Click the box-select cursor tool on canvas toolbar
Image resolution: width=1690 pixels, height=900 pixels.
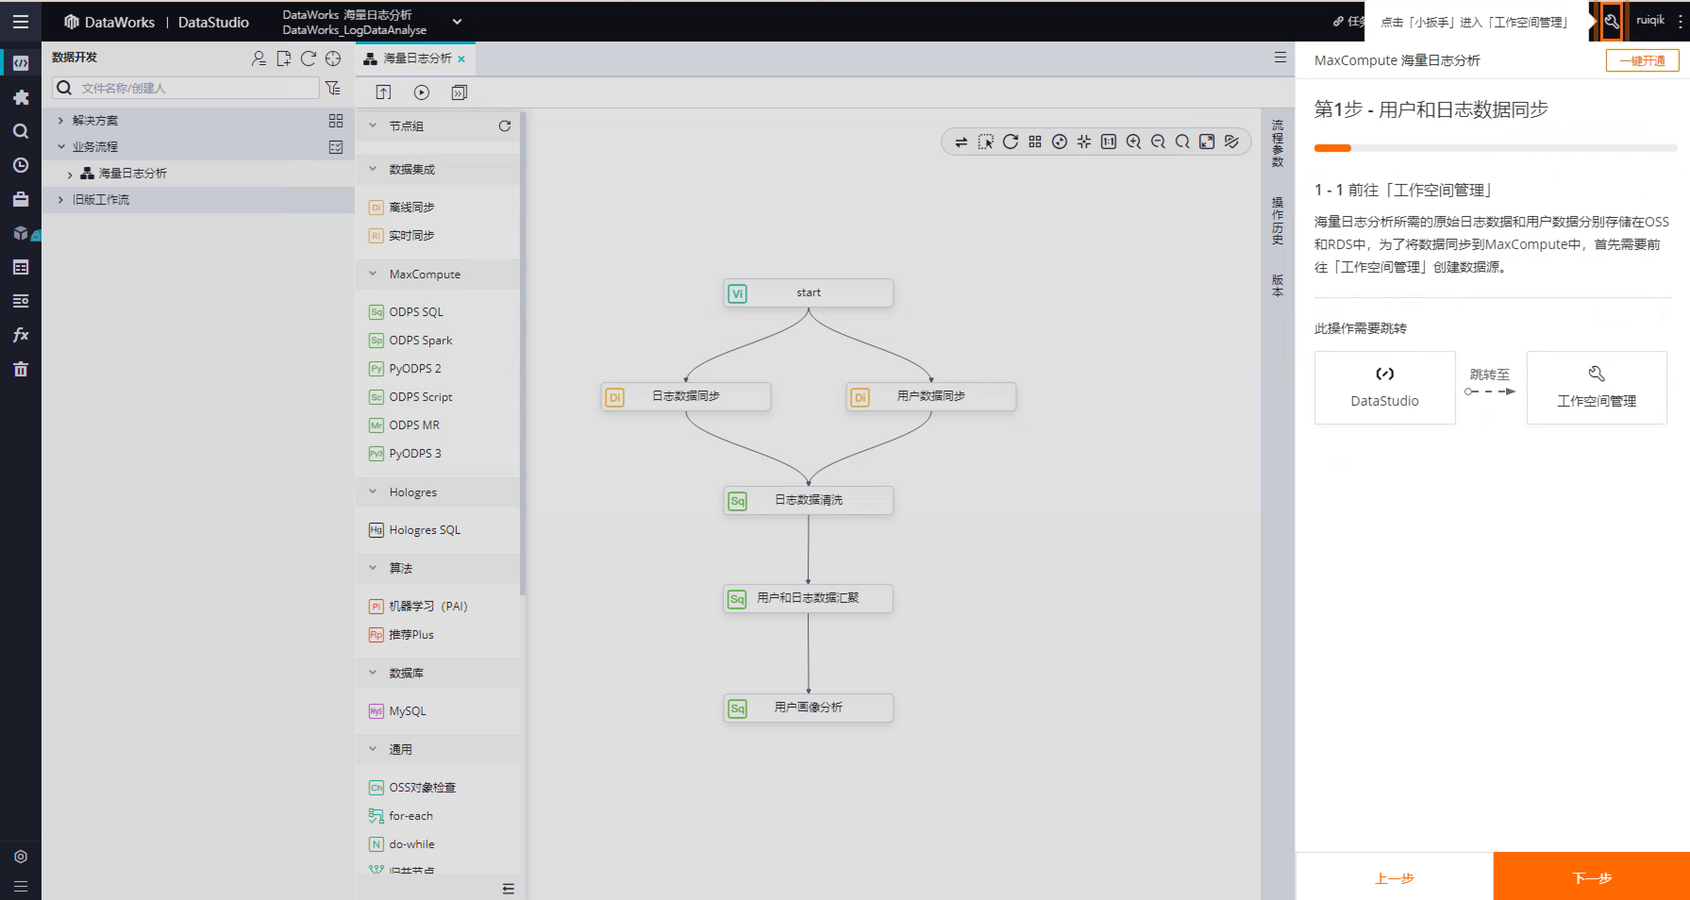coord(986,142)
